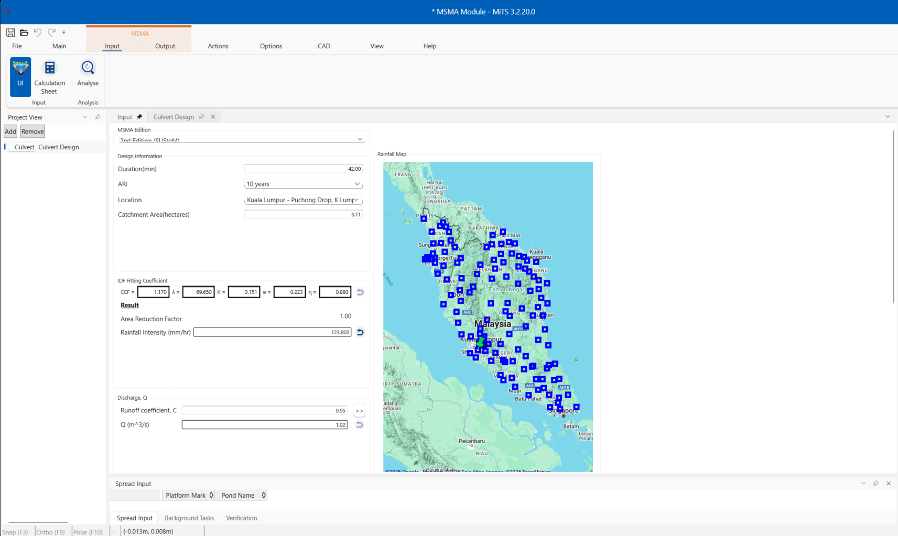Toggle Polar (F10) tracking
The height and width of the screenshot is (536, 898).
[x=88, y=532]
